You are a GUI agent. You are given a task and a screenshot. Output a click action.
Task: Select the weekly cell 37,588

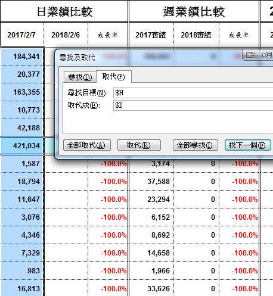(151, 182)
